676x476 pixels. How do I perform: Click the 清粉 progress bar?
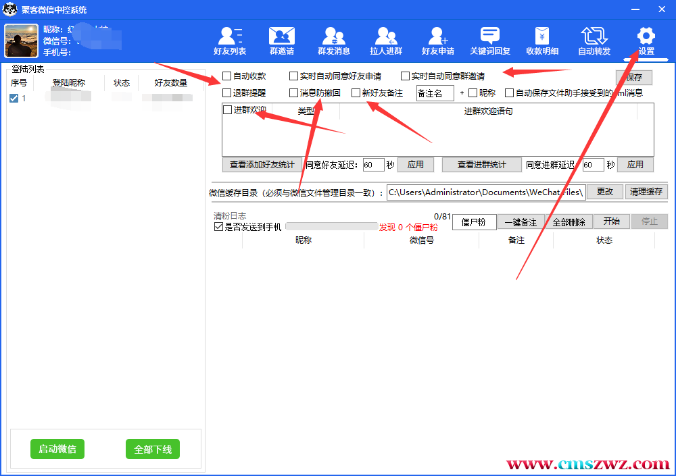pos(331,227)
